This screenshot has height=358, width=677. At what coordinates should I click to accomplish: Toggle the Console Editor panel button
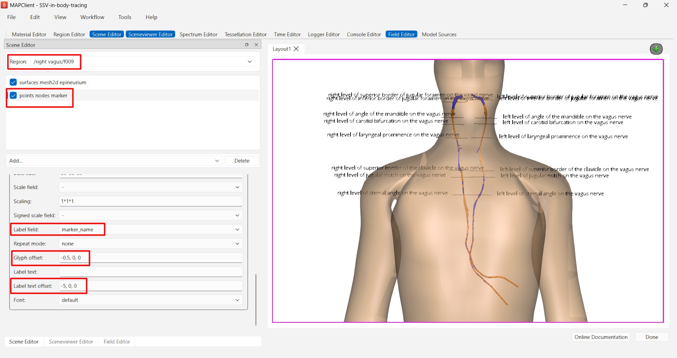coord(364,34)
